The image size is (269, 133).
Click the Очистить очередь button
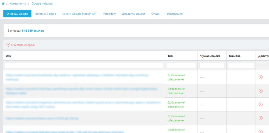pos(21,45)
